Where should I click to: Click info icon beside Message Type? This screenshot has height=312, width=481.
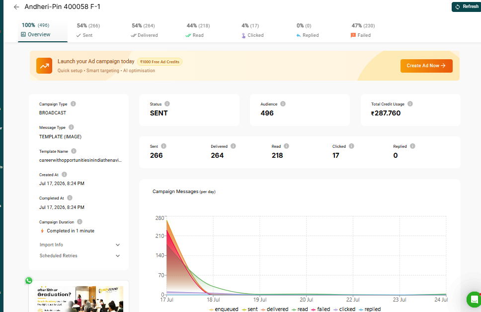(x=71, y=127)
